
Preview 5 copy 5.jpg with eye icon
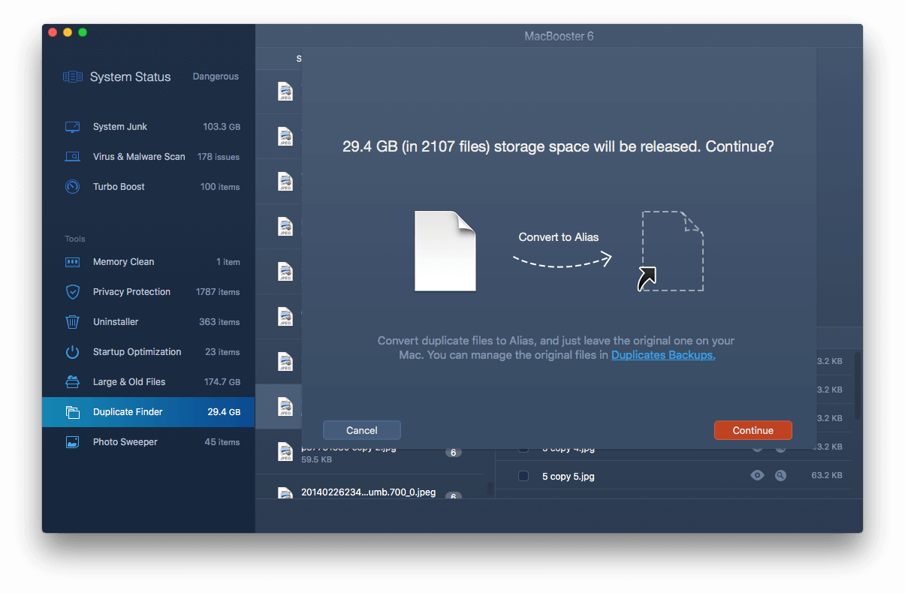tap(757, 475)
